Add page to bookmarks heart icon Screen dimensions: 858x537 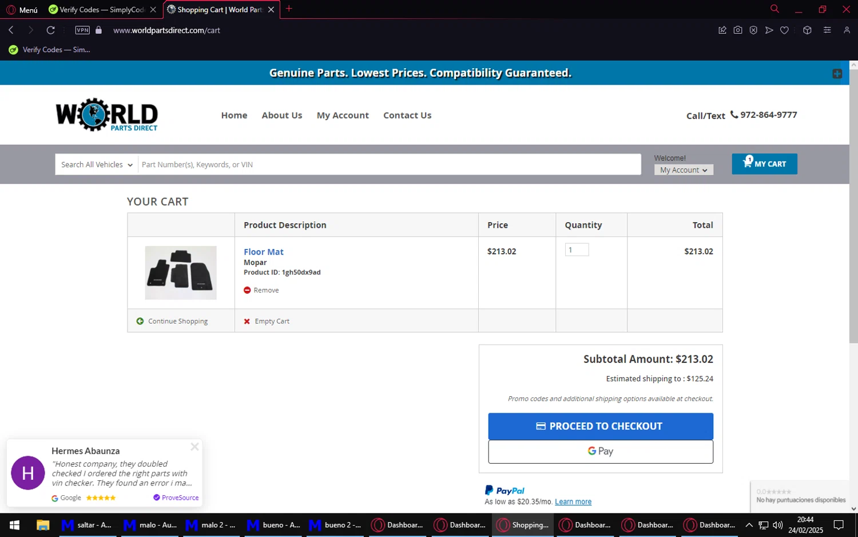tap(784, 30)
